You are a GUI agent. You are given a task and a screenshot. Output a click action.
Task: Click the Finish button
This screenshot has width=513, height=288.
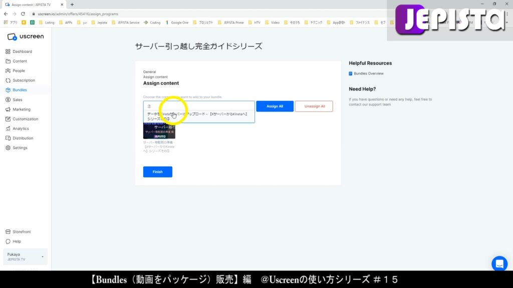158,172
